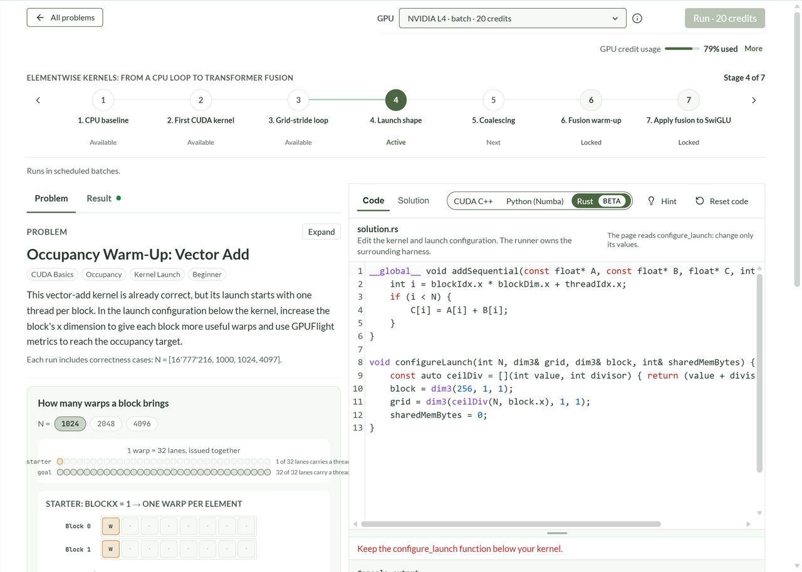Switch language to Python (Numba)
Viewport: 802px width, 572px height.
534,201
